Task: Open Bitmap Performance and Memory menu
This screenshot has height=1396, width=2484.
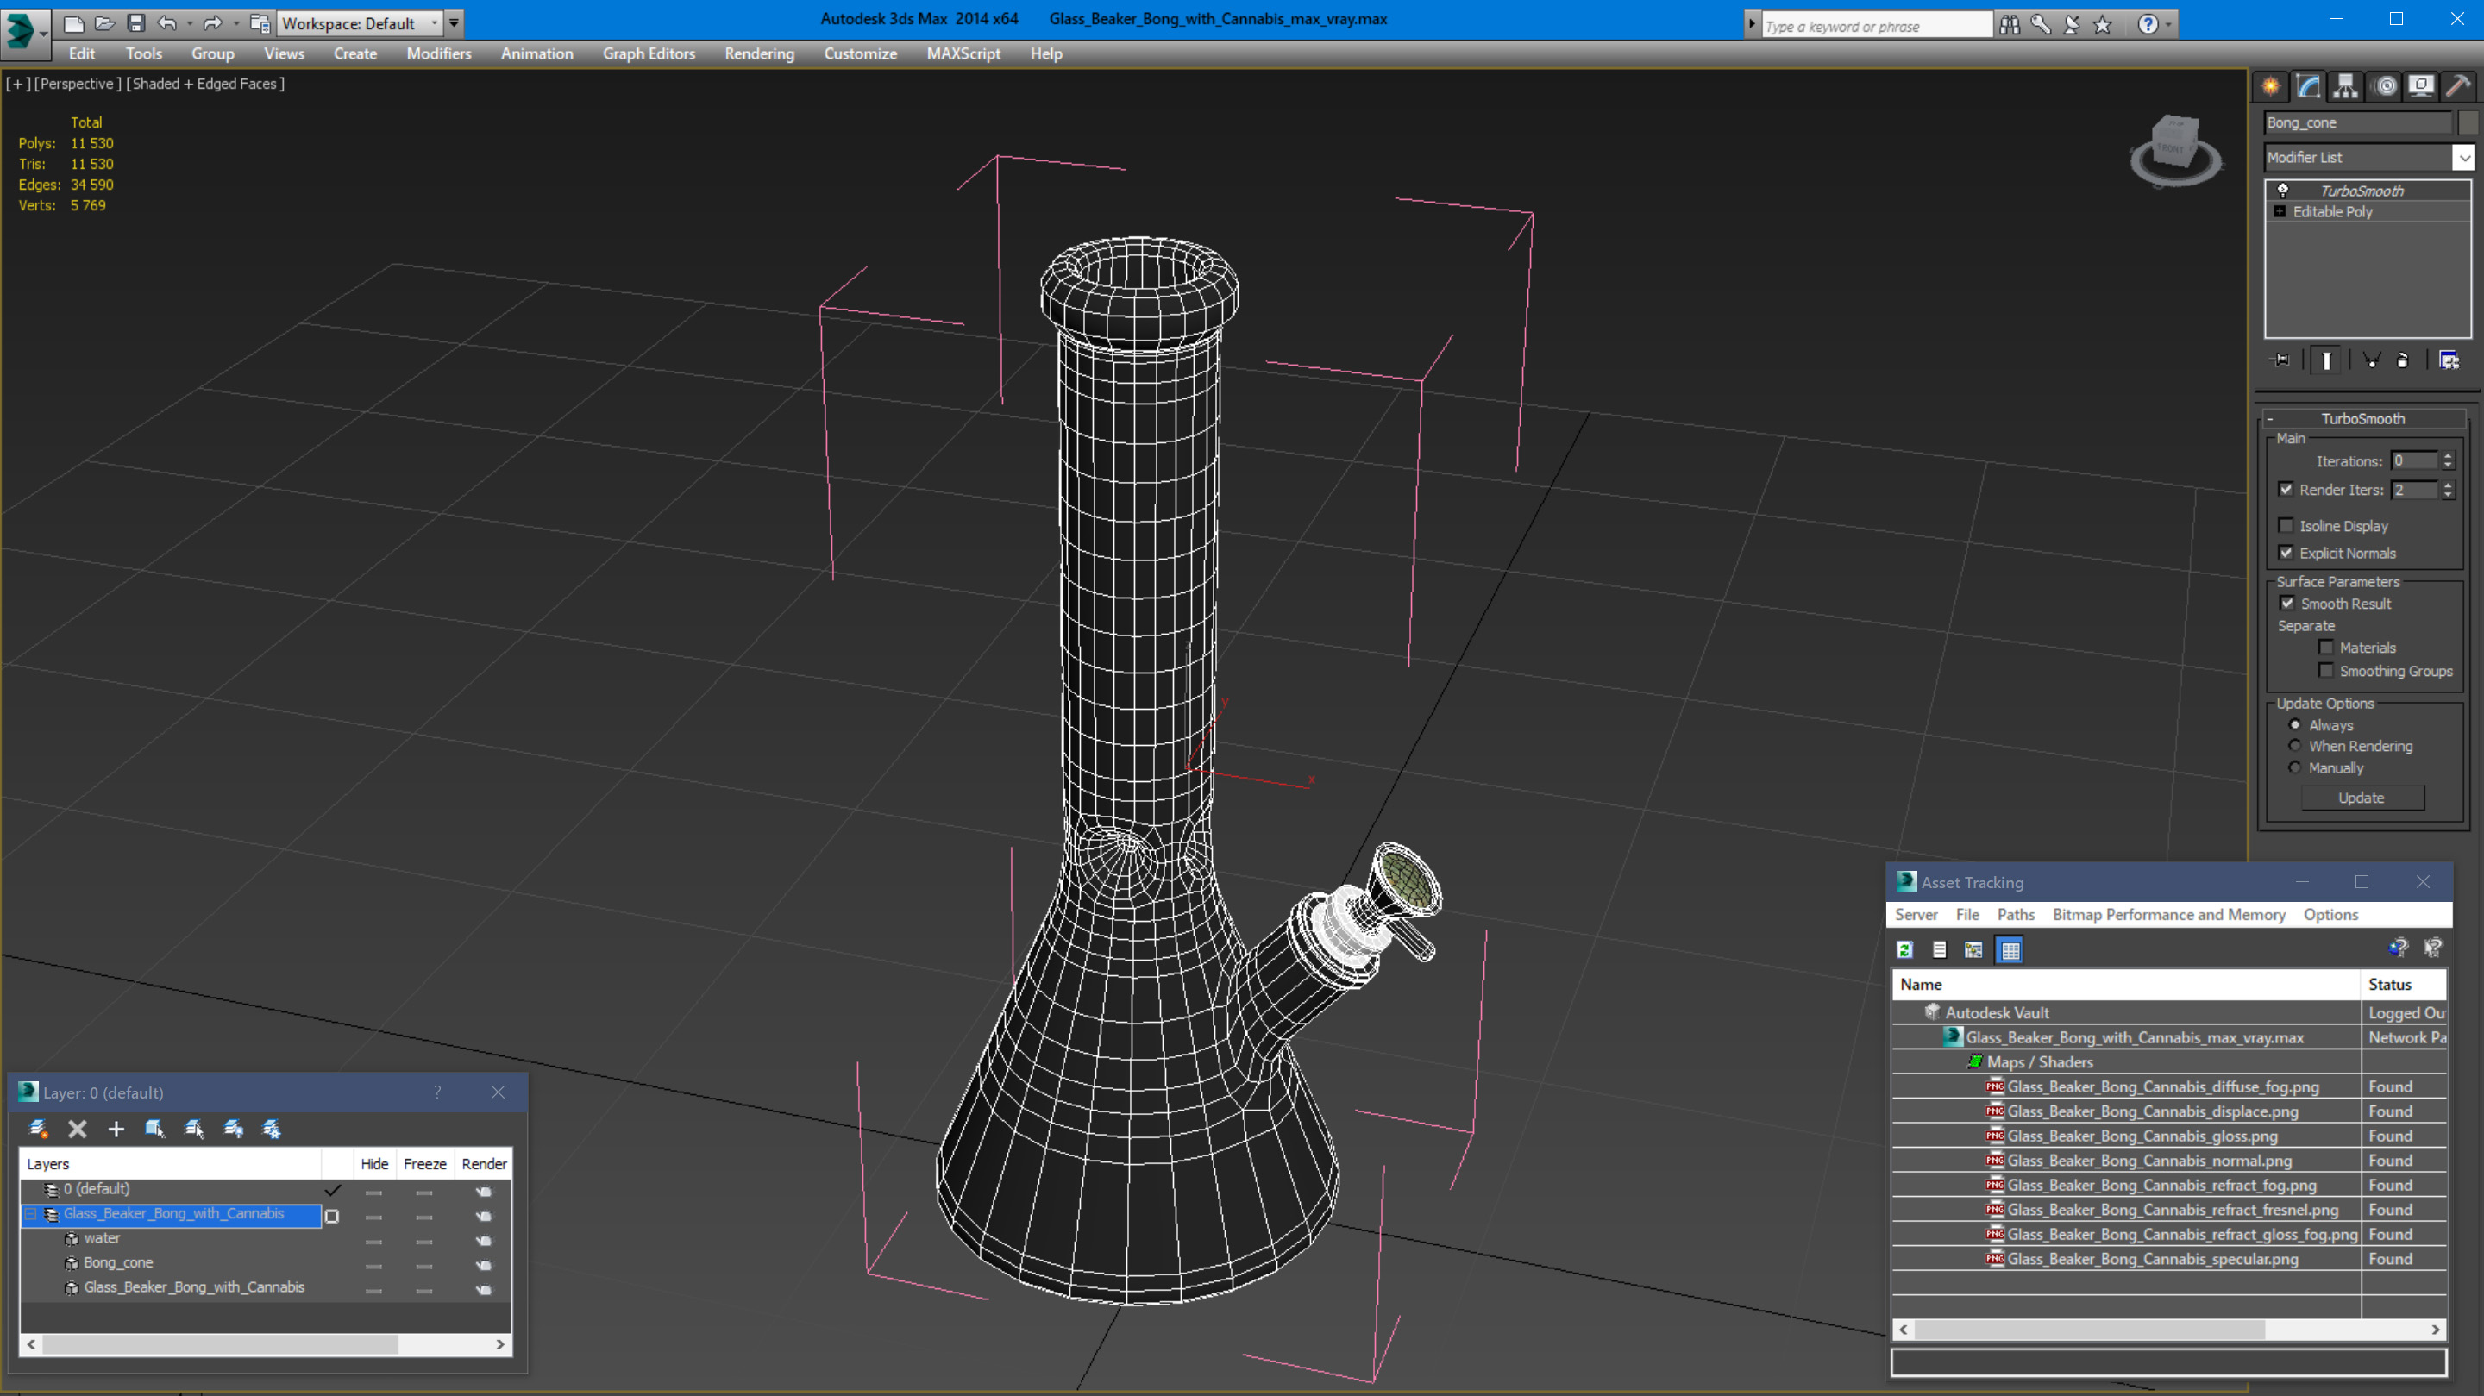Action: tap(2168, 915)
